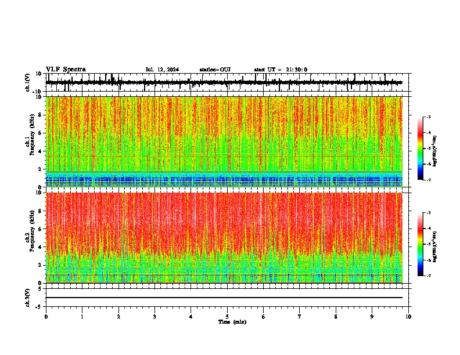Click tick label 5 on the Time axis
The image size is (460, 355).
pyautogui.click(x=227, y=317)
